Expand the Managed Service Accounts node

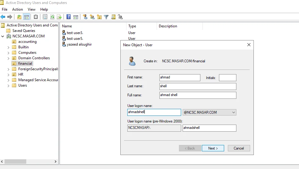tap(8, 80)
